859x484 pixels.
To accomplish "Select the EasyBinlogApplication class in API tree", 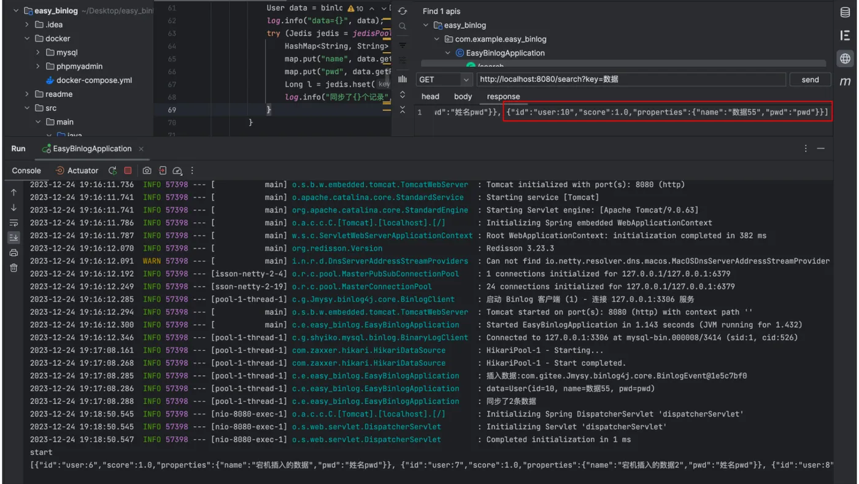I will tap(499, 53).
